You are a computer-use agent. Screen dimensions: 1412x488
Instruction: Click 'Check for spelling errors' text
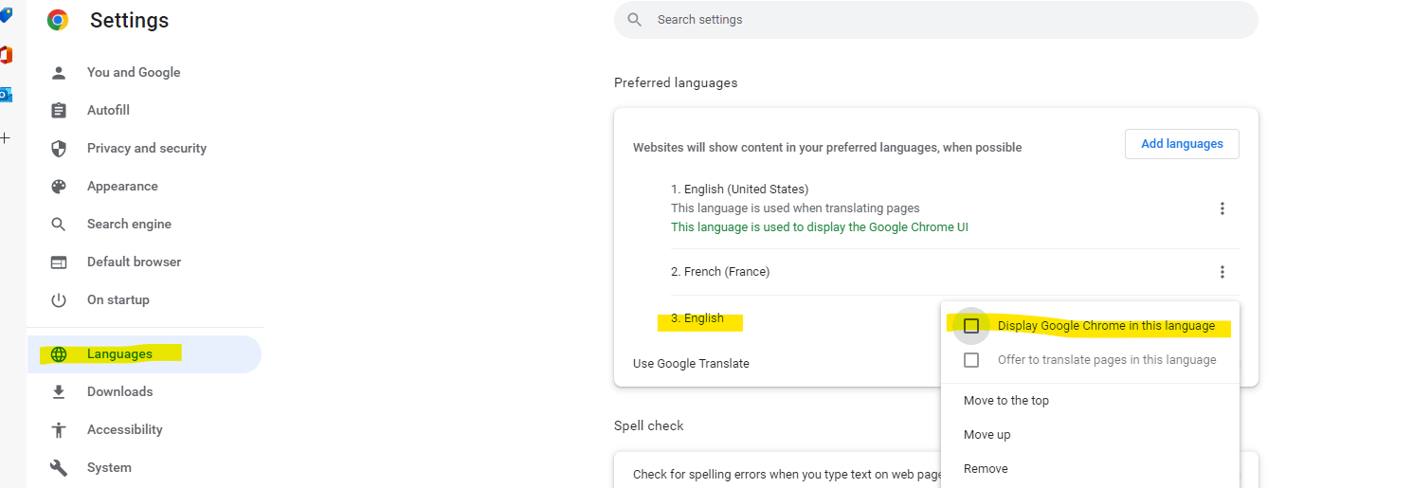tap(787, 474)
